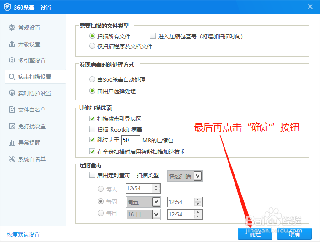320x242 pixels.
Task: Click the 恢复默认设置 link
Action: click(23, 234)
